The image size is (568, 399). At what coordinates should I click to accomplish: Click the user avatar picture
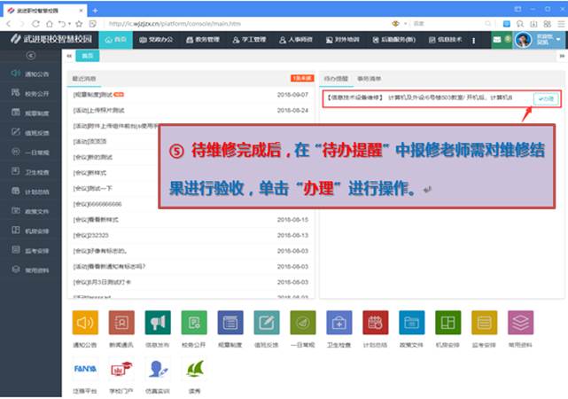[523, 40]
